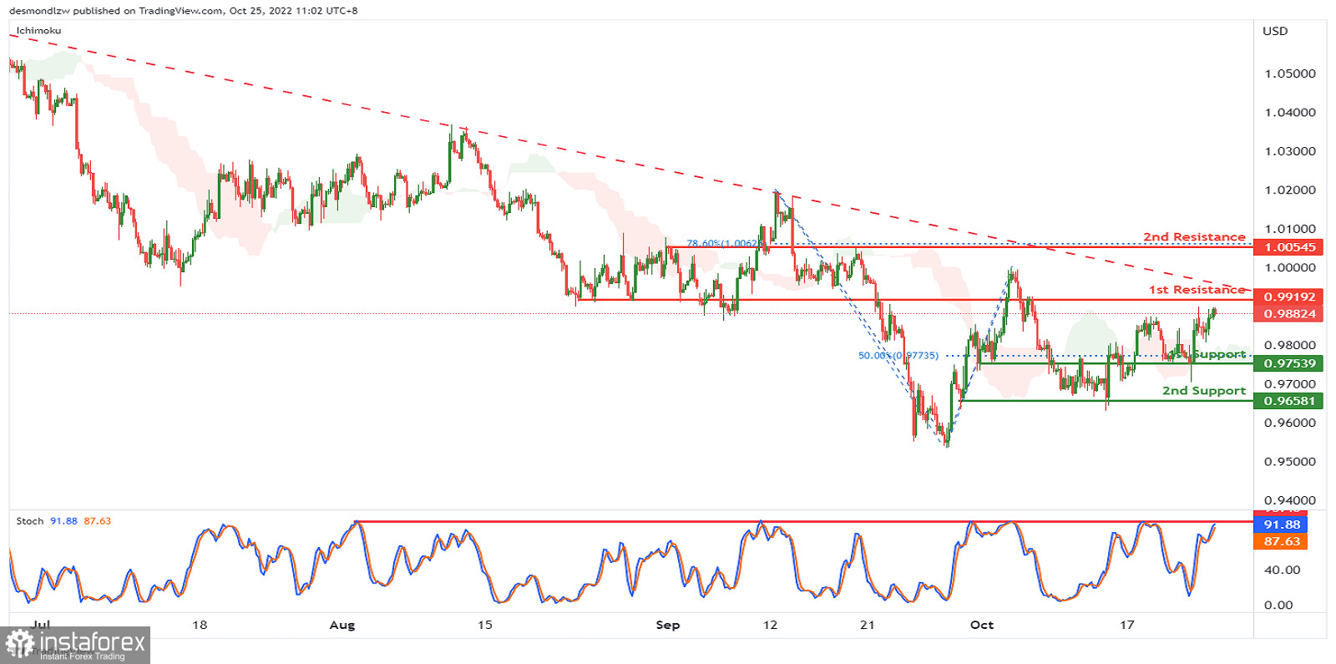Click the 0.96581 support price tag

coord(1288,401)
